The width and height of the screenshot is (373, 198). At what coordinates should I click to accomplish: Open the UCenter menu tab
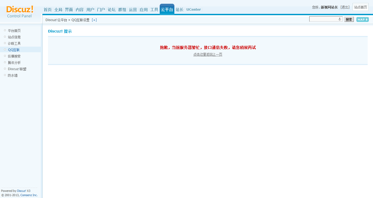click(194, 10)
